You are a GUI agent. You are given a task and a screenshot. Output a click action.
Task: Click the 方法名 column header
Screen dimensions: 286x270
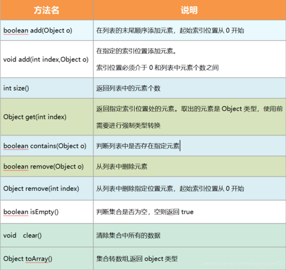click(47, 10)
